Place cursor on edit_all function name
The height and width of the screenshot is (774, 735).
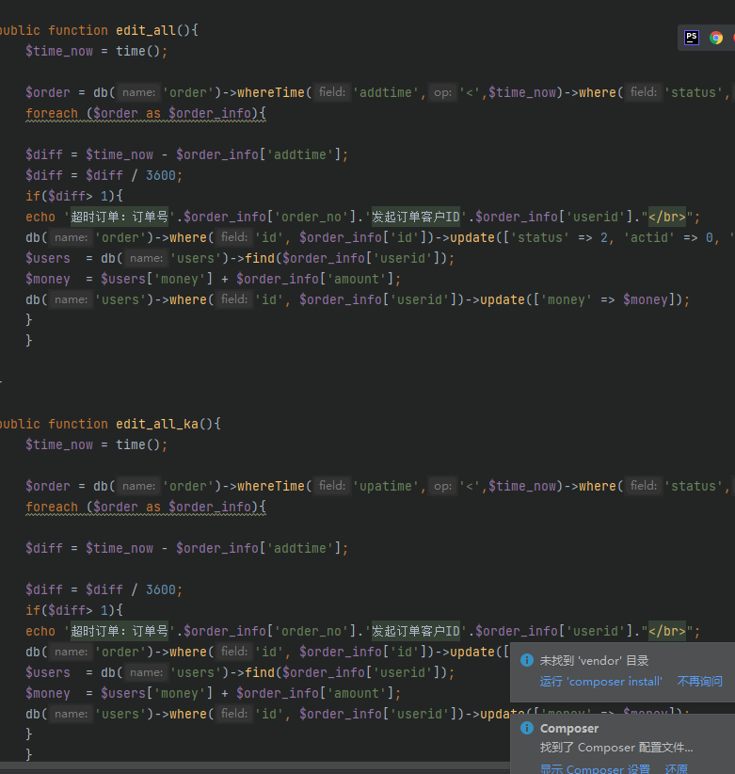coord(146,31)
